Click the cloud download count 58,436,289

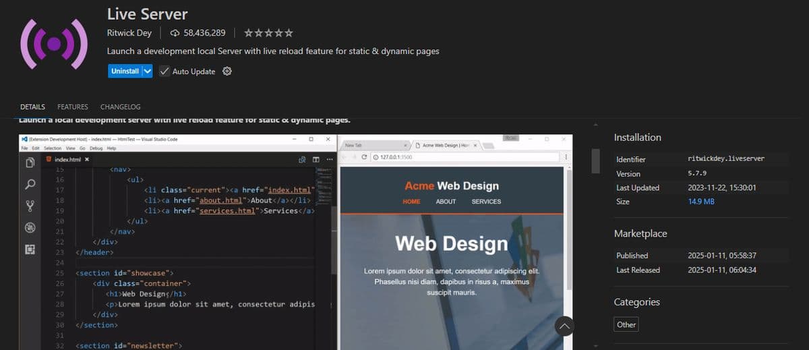(198, 32)
